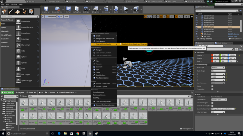Open Brush Shape Box dropdown

tap(218, 71)
